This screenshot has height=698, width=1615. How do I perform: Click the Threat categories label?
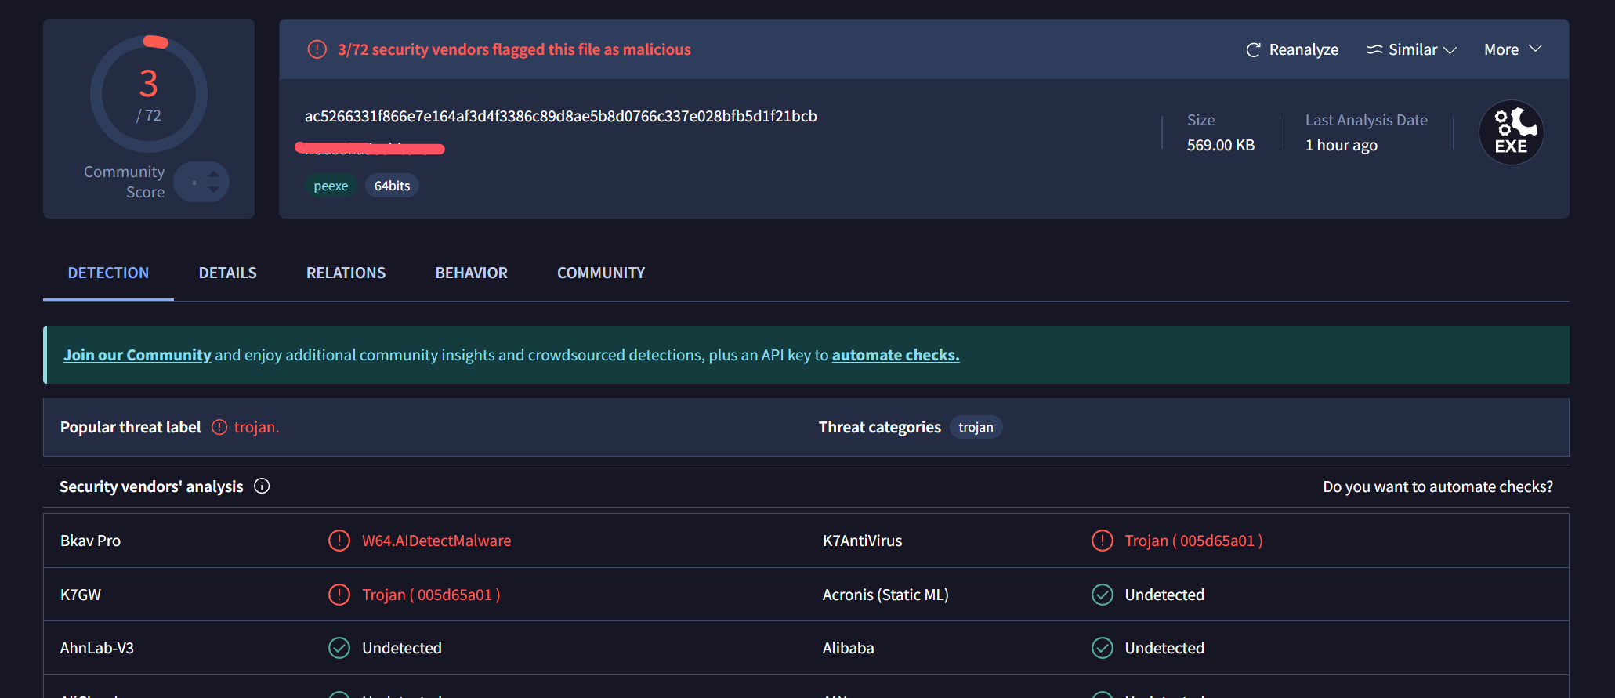880,427
